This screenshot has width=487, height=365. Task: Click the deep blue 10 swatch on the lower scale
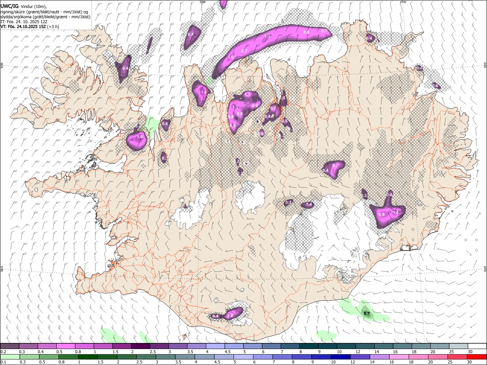[341, 357]
